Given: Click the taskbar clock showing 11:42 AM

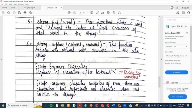Looking at the screenshot, I should (x=181, y=105).
